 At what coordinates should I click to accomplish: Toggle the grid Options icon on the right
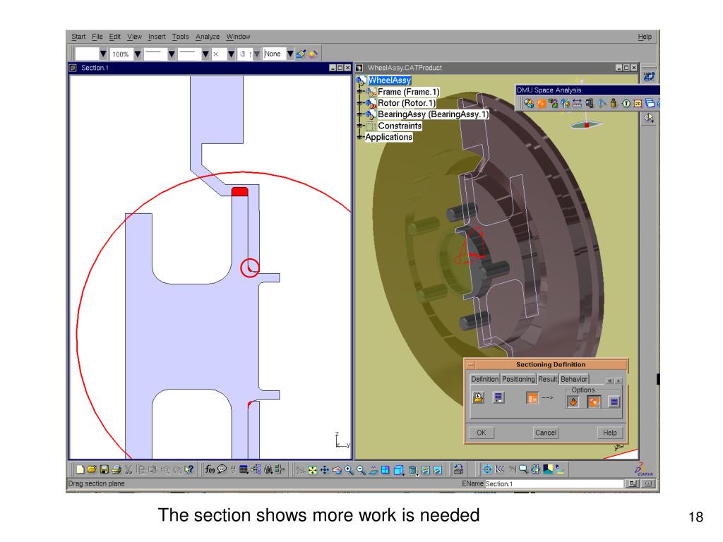(x=614, y=402)
